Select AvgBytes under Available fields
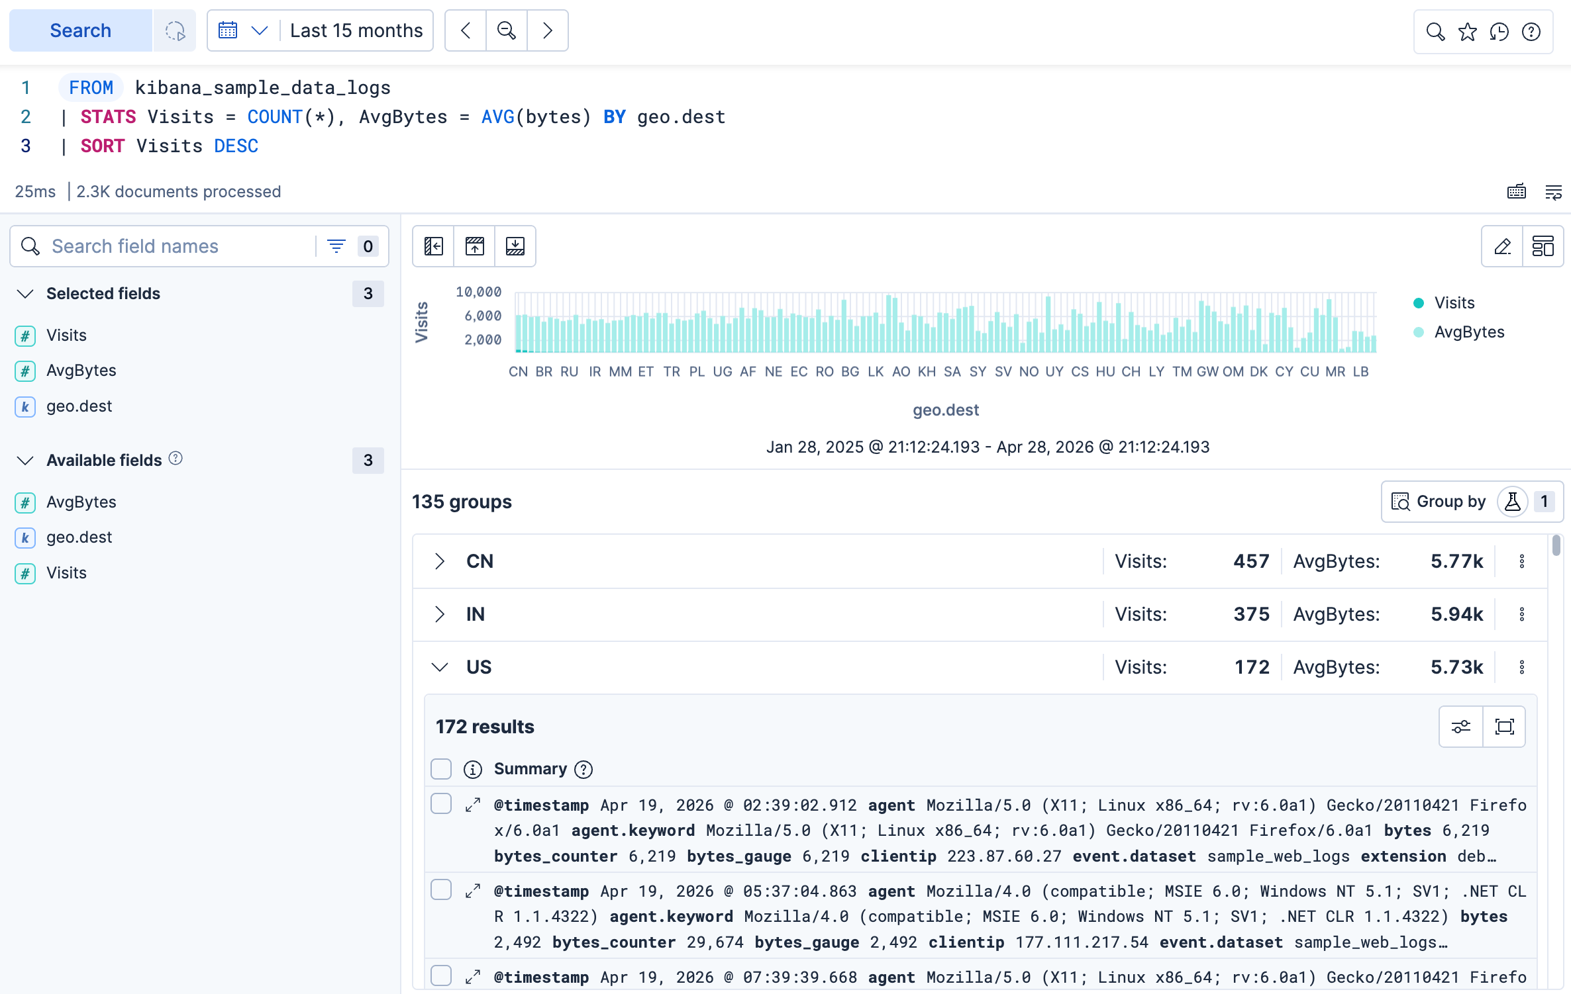Viewport: 1571px width, 994px height. 81,502
